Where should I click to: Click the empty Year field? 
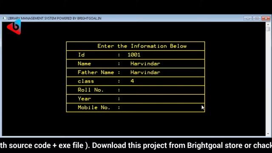(162, 99)
